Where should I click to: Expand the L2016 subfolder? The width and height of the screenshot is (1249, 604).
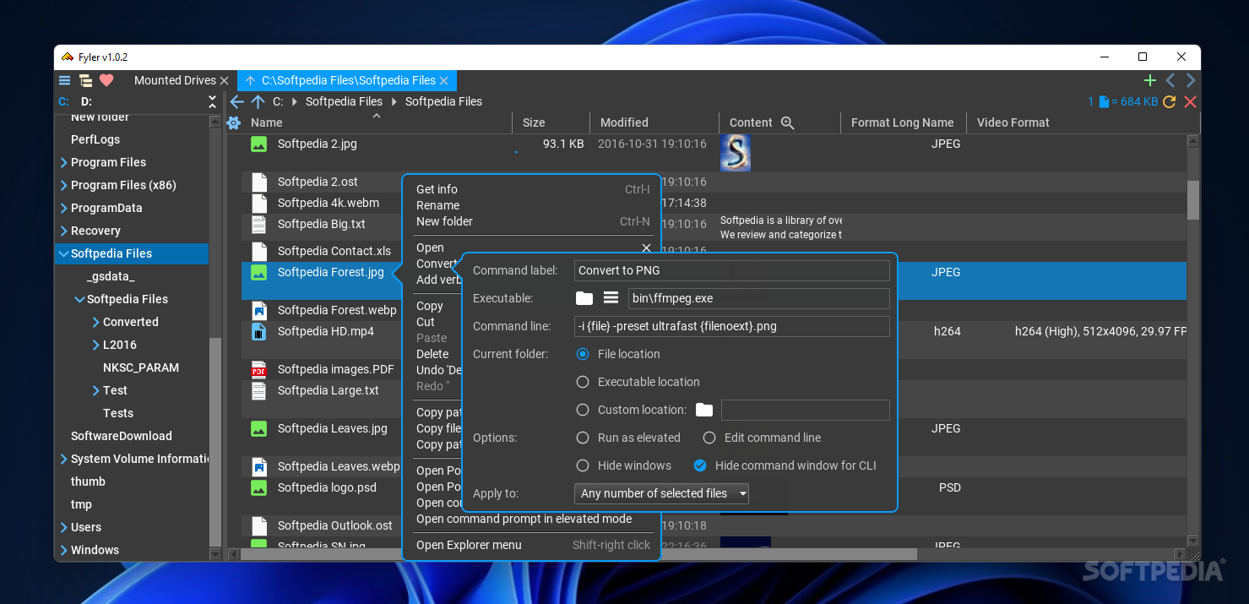click(95, 345)
